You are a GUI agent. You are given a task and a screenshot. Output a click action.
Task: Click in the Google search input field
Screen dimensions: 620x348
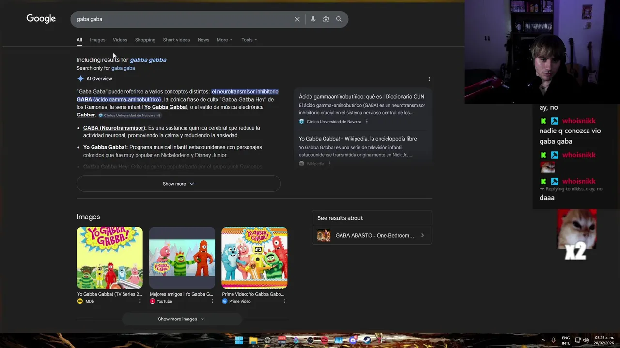(x=184, y=19)
